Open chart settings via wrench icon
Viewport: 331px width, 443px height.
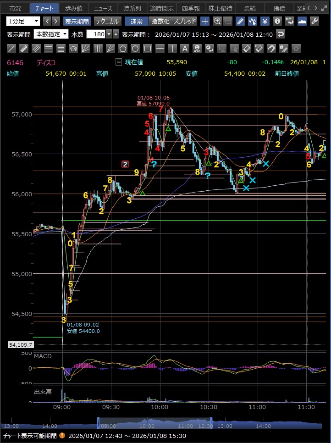(314, 21)
